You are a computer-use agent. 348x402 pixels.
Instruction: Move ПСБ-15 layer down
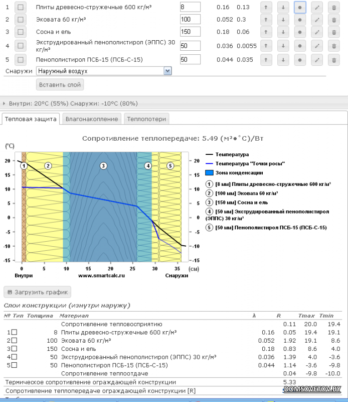pyautogui.click(x=283, y=60)
